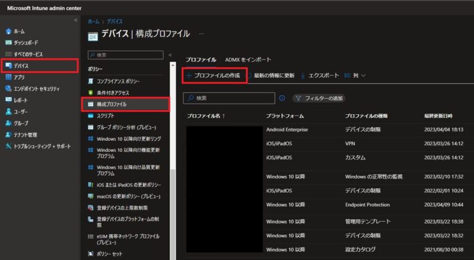Click the プラットフォーム column header
The height and width of the screenshot is (260, 474).
click(x=285, y=115)
